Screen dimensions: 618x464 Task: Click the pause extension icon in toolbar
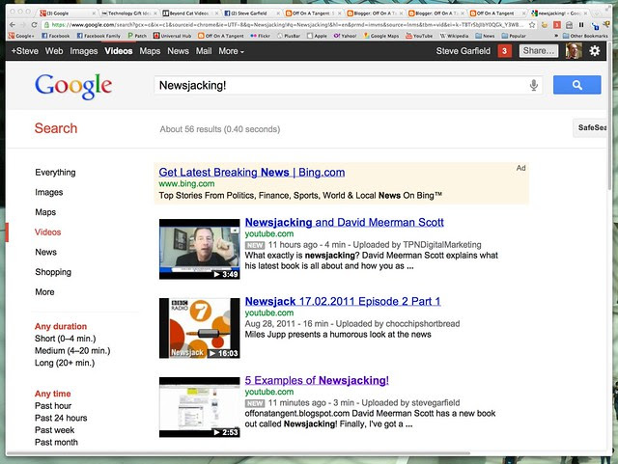coord(581,25)
